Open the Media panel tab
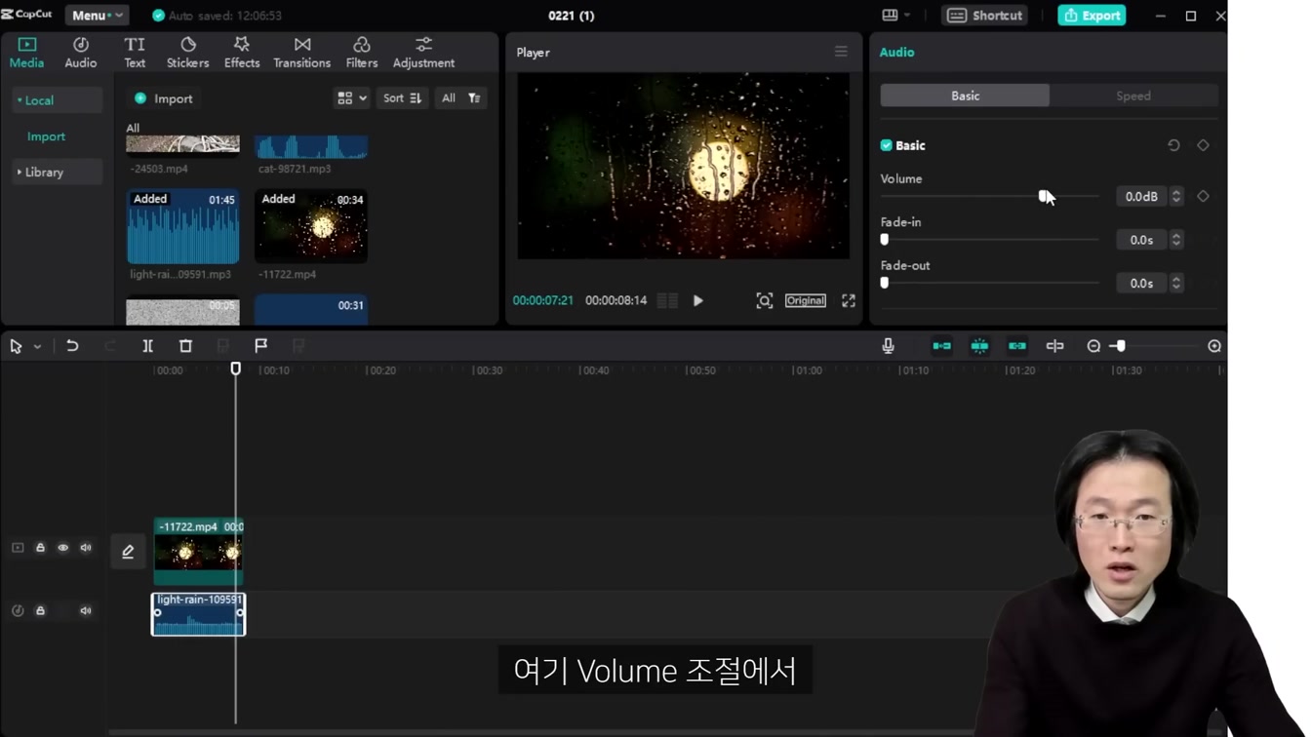The image size is (1311, 737). [26, 53]
